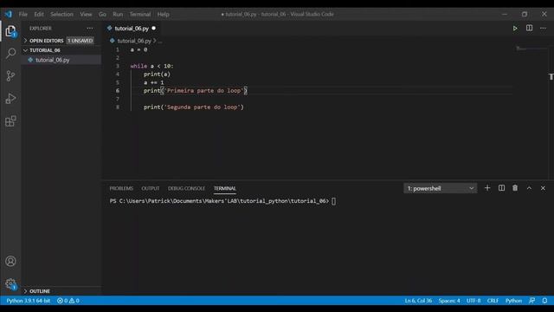
Task: Open the Edit menu
Action: pyautogui.click(x=39, y=14)
